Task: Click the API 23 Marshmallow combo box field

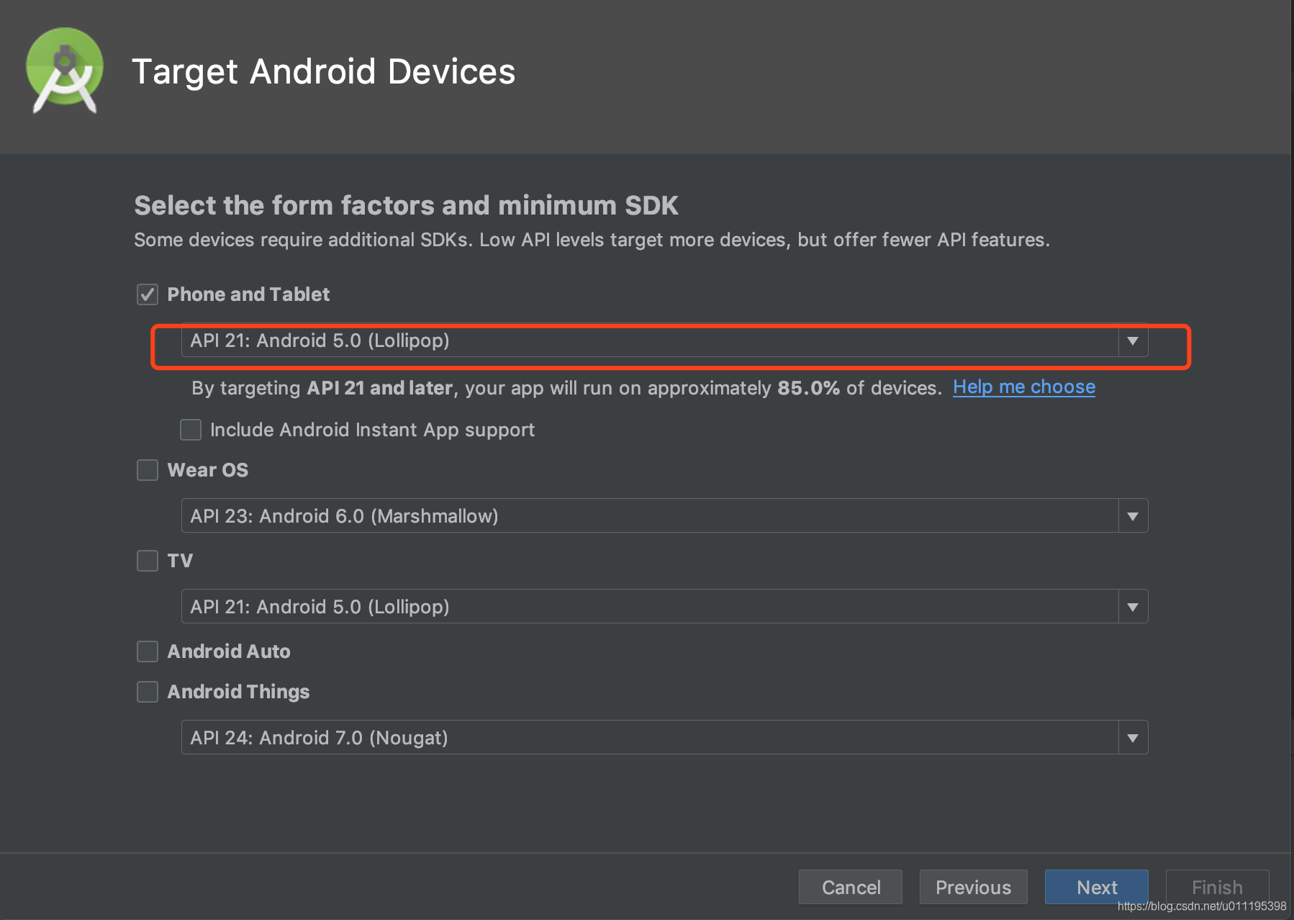Action: click(664, 516)
